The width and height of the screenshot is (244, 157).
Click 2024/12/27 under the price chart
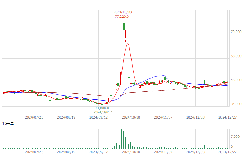coord(227,117)
